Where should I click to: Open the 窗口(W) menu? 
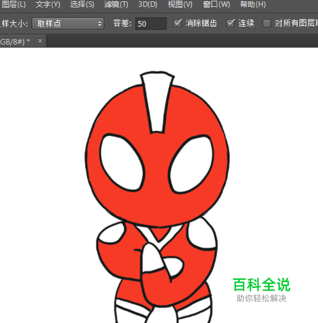[216, 4]
